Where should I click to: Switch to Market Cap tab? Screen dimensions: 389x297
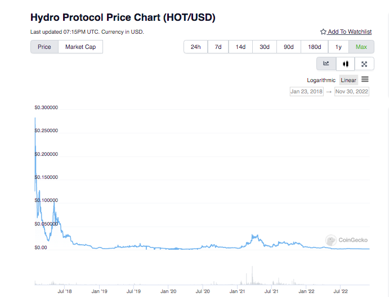pyautogui.click(x=81, y=47)
